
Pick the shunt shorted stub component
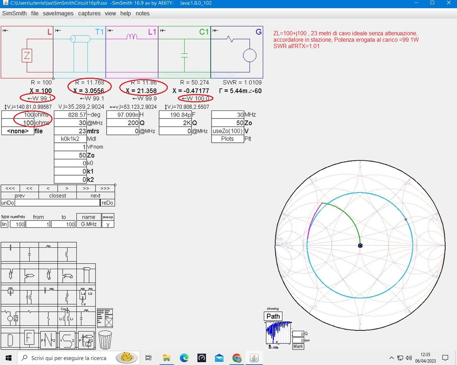tap(67, 273)
